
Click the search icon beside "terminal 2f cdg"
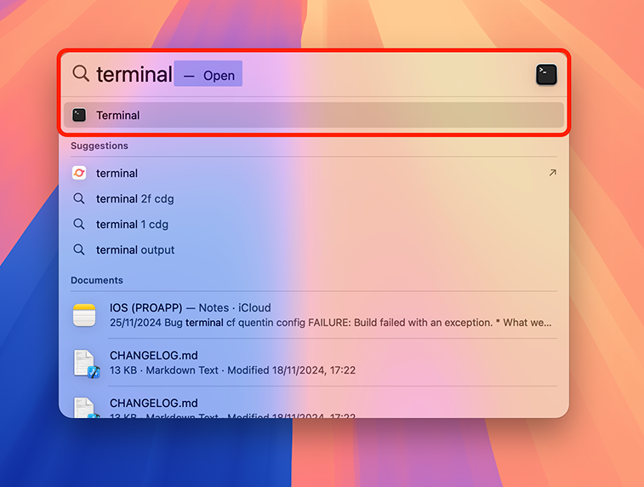79,198
